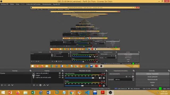Remove the selected source in Fuentes

tap(37, 85)
